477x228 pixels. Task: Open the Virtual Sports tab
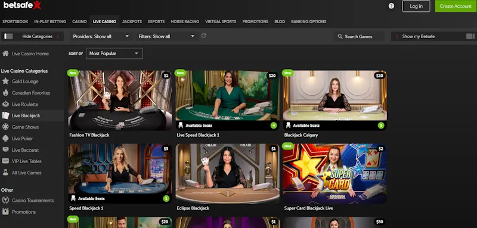coord(221,21)
